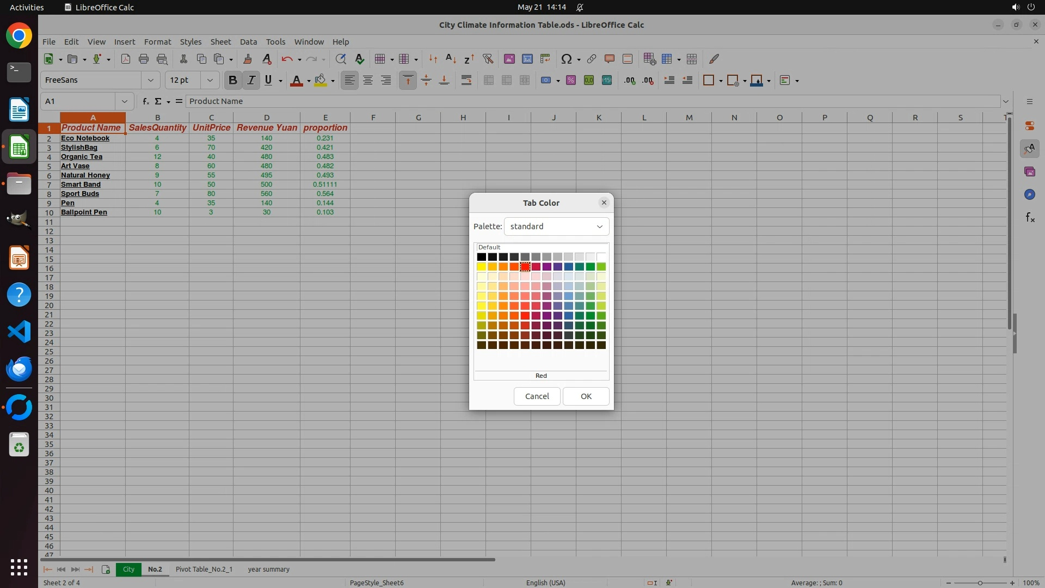Click the AutoFilter toolbar icon
This screenshot has width=1045, height=588.
pos(488,59)
